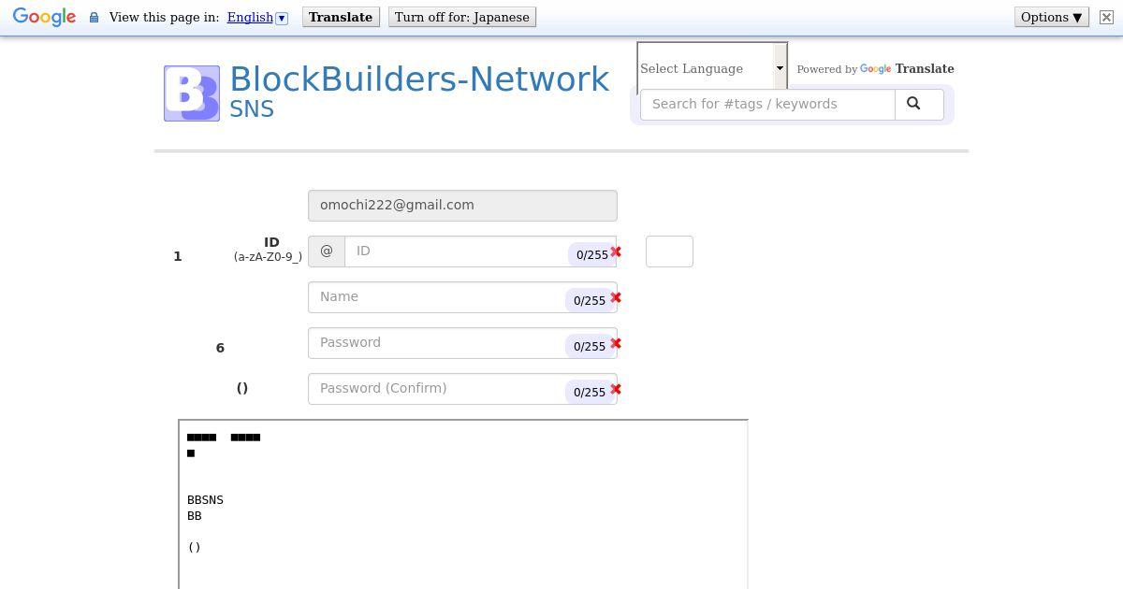Click the Name field 0/255 counter

pyautogui.click(x=590, y=300)
